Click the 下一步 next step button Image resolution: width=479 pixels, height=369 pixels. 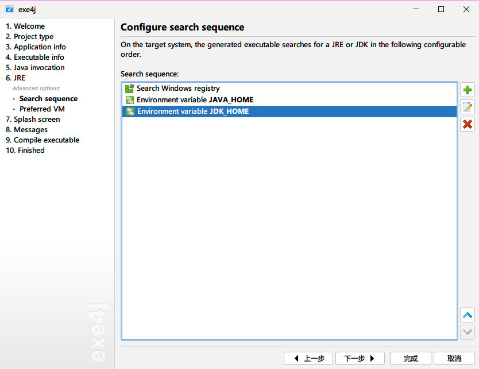click(x=360, y=359)
